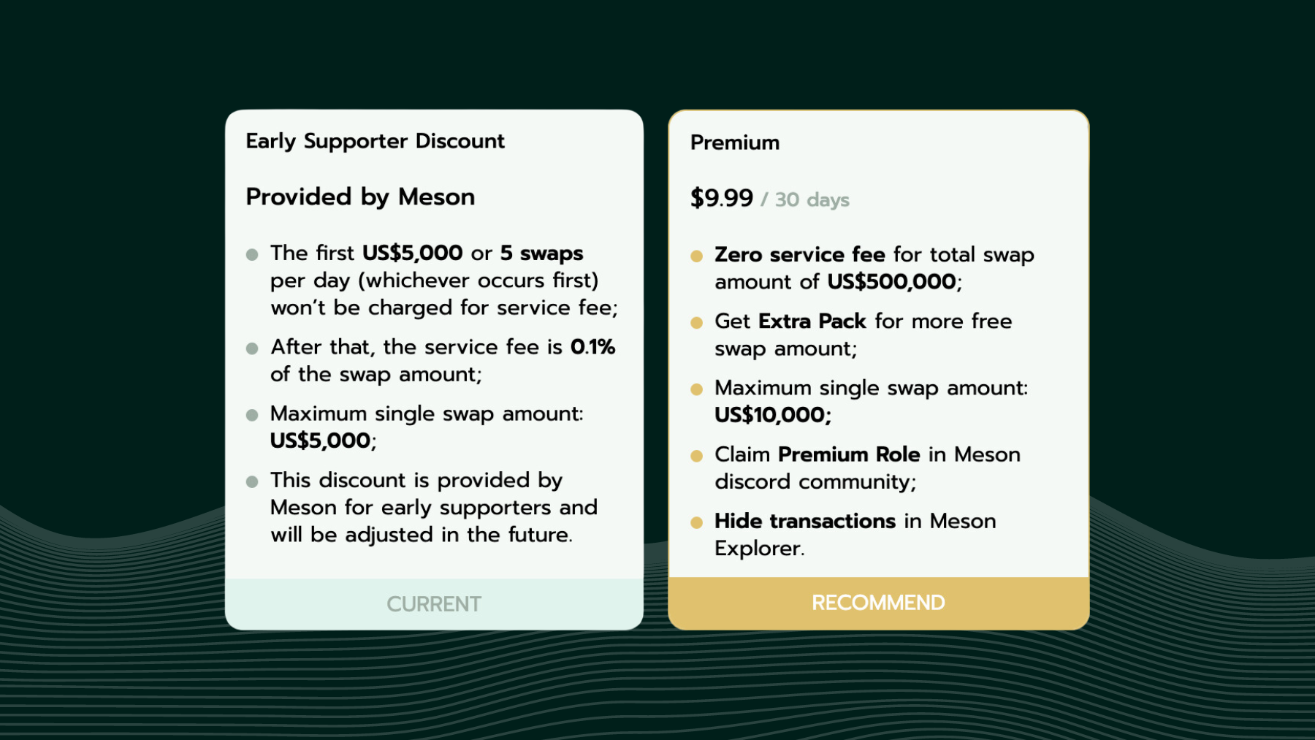Click the gold bullet beside 'Claim Premium Role'
Screen dimensions: 1315x740
[x=696, y=456]
